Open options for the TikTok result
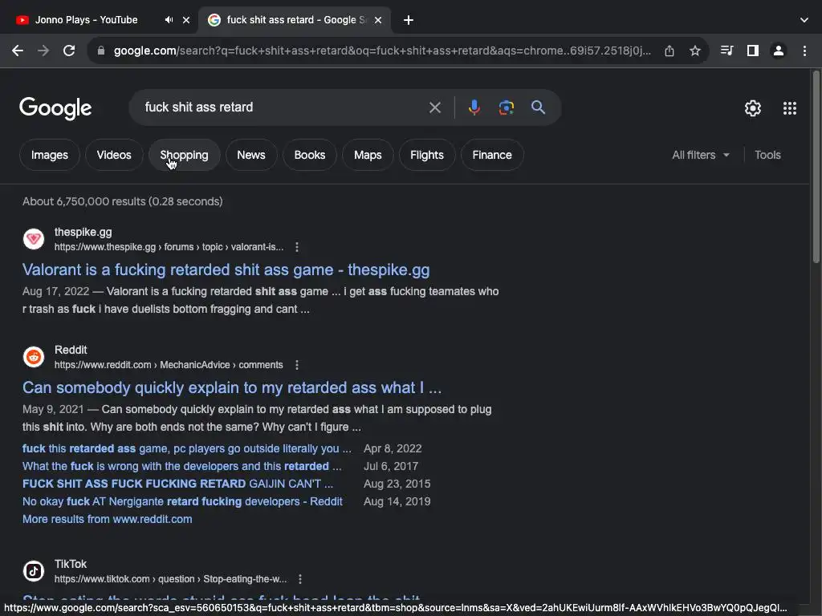 click(x=300, y=579)
